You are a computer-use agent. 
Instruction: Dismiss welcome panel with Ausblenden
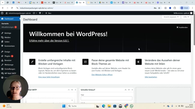(x=182, y=27)
